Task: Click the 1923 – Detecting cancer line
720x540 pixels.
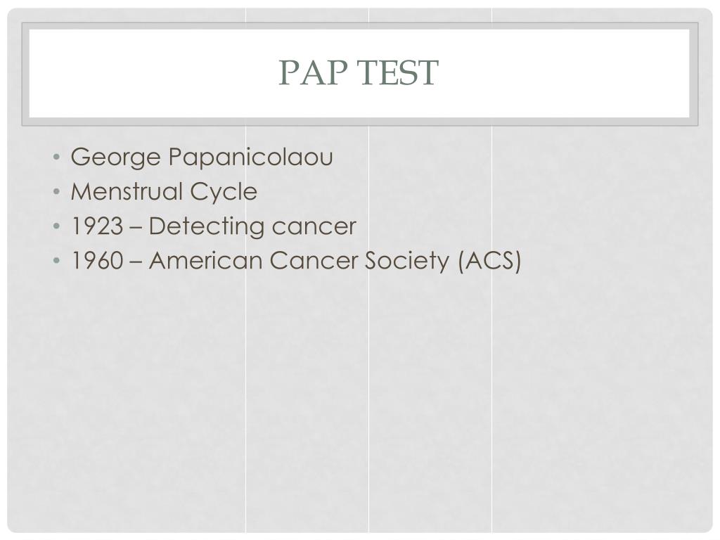Action: (x=214, y=226)
